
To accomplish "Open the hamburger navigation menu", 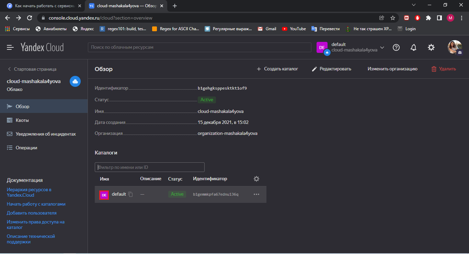I will [x=10, y=47].
